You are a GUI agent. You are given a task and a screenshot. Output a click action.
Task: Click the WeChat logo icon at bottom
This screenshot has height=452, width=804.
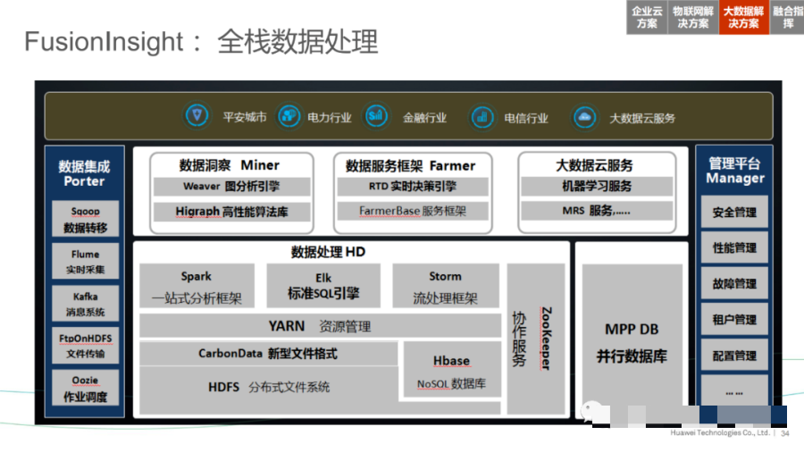[590, 411]
